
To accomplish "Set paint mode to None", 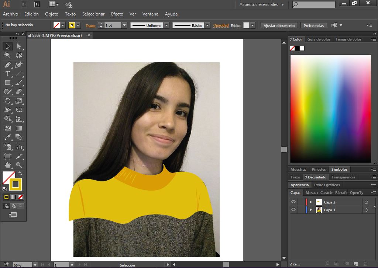I will (x=21, y=197).
